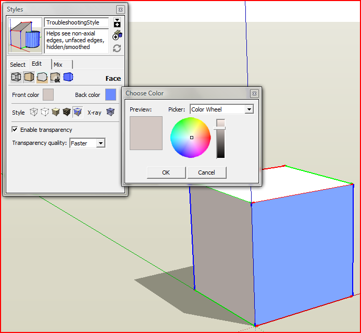Open the Watermark settings icon
The width and height of the screenshot is (361, 333).
point(55,78)
